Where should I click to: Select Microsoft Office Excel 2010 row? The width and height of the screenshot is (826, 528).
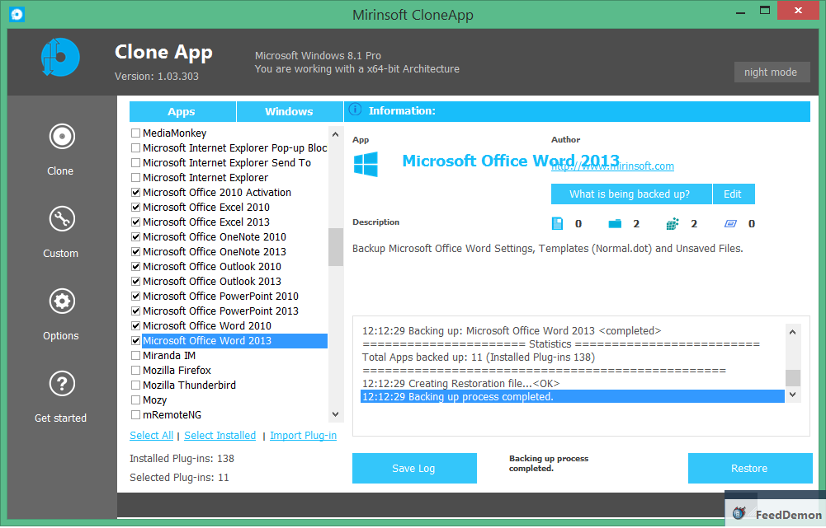pyautogui.click(x=229, y=208)
